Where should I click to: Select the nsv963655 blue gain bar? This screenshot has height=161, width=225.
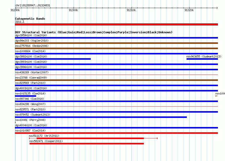pos(202,59)
